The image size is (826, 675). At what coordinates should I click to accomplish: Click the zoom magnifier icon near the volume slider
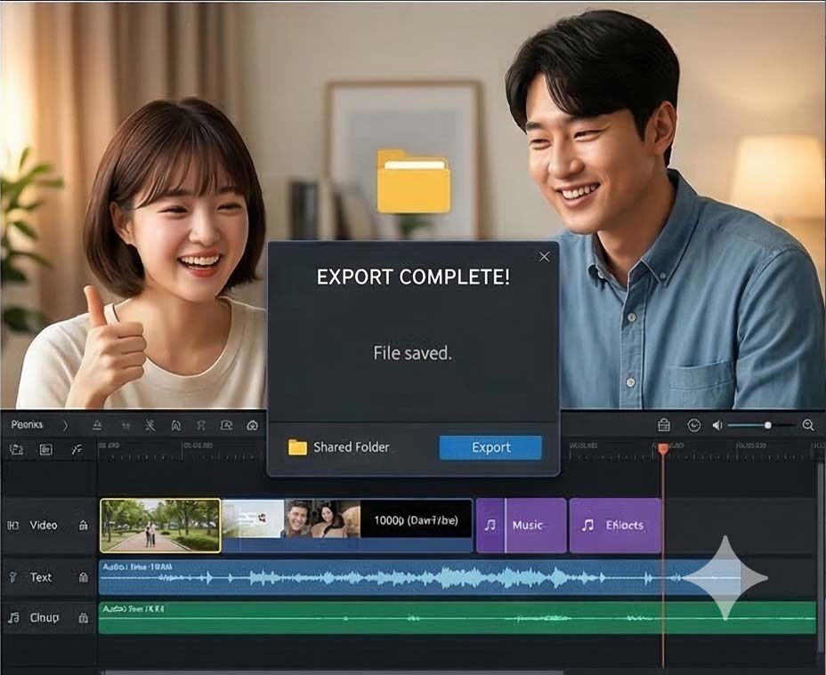(x=809, y=424)
